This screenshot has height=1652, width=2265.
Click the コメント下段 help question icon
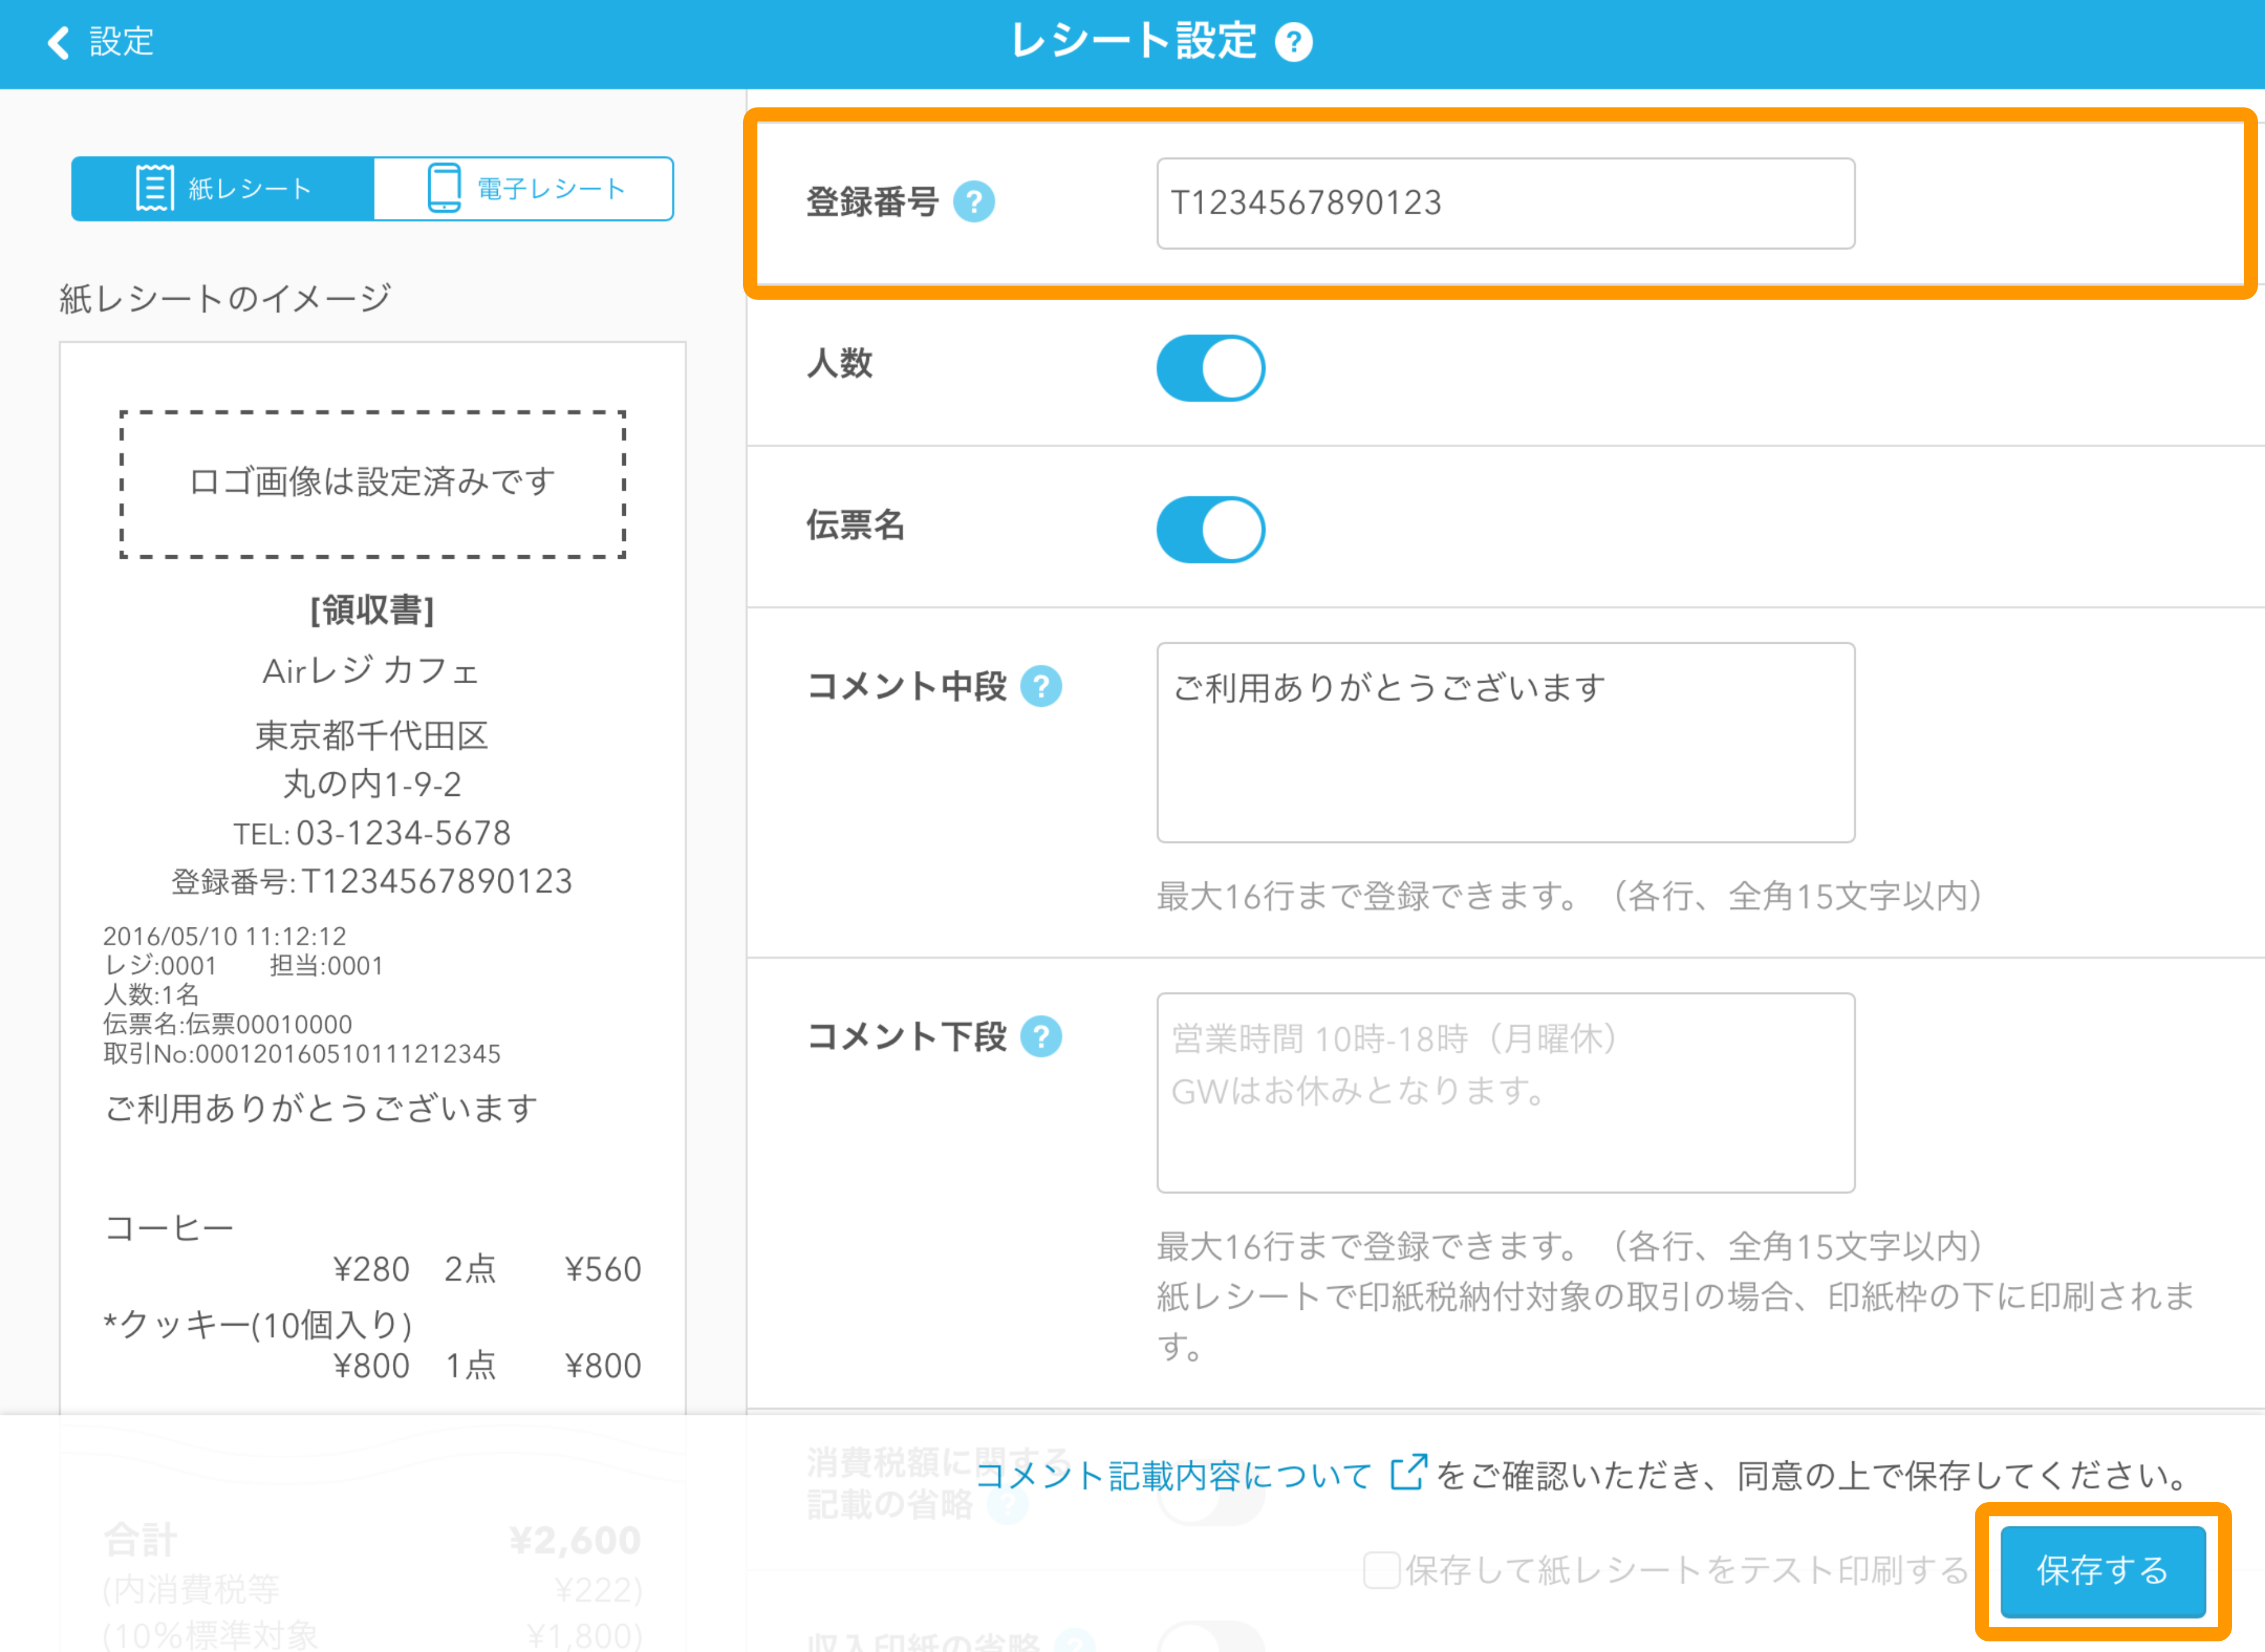point(1040,1037)
